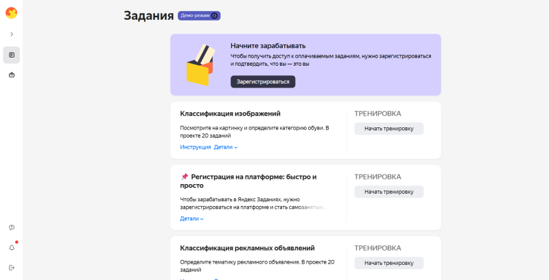The height and width of the screenshot is (280, 549).
Task: Click the Регистрация на платформе title
Action: (248, 181)
